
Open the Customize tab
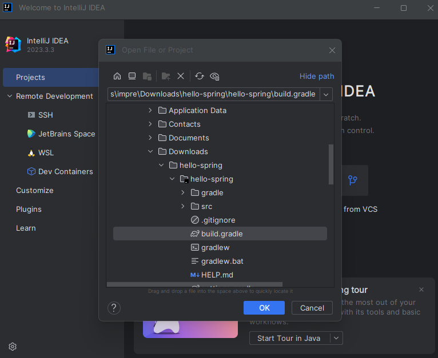pos(35,190)
